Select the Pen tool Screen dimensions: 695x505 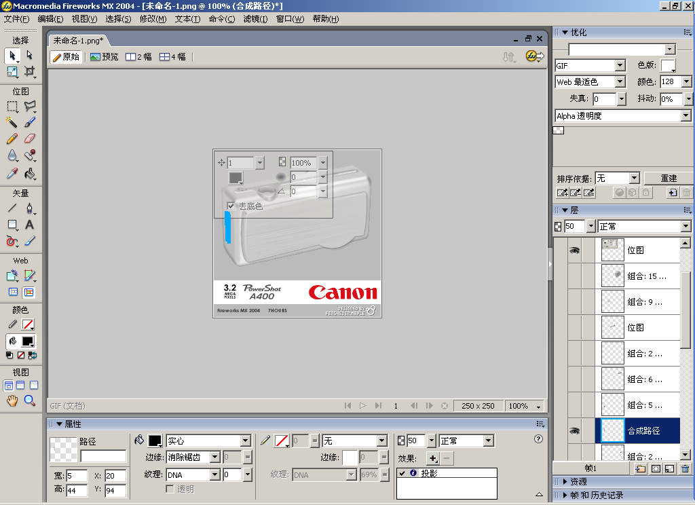point(29,208)
